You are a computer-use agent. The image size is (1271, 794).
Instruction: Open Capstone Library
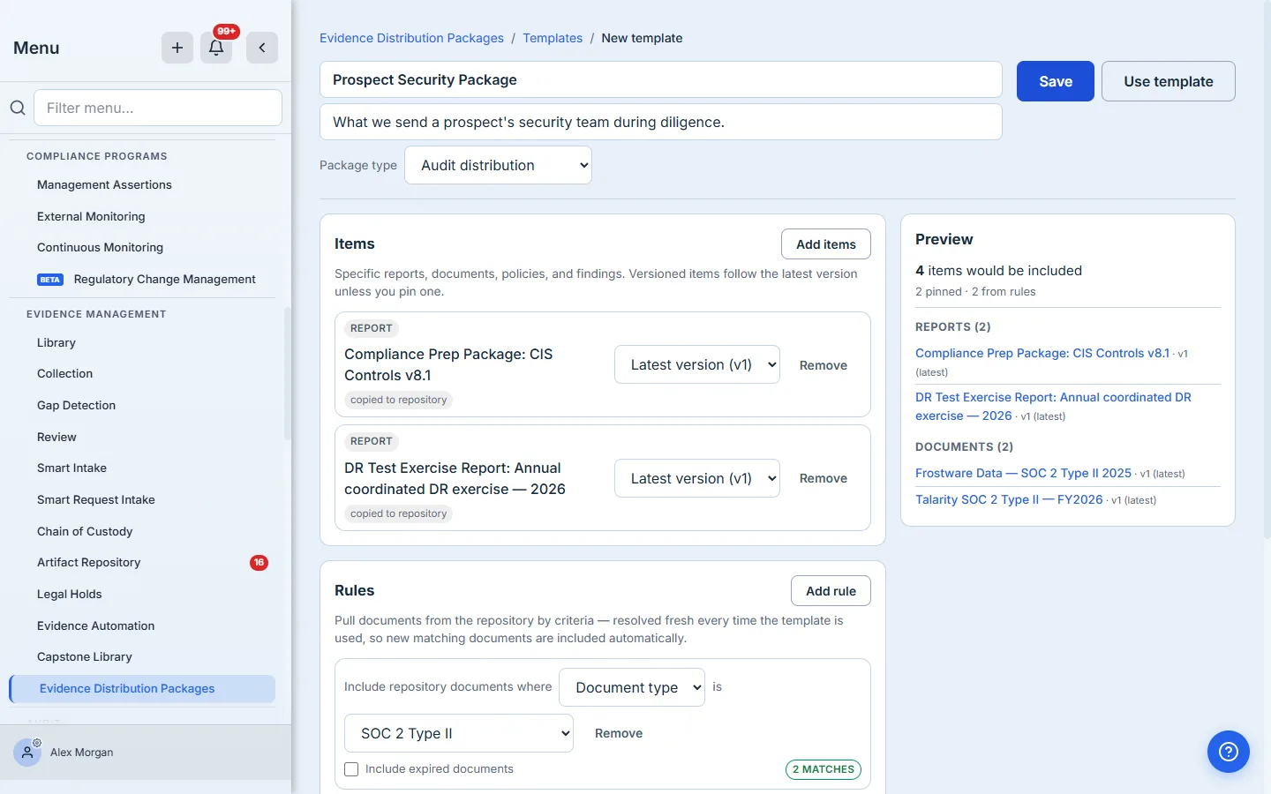click(85, 657)
